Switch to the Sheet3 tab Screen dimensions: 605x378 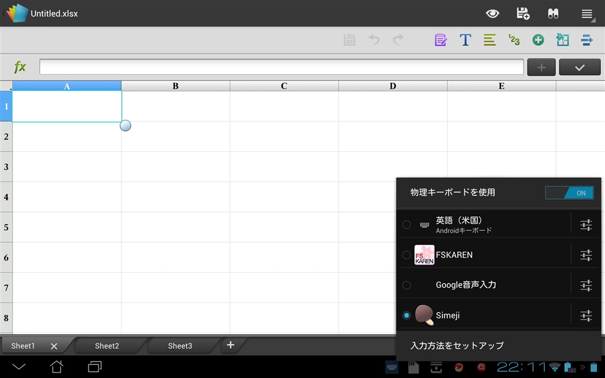coord(180,346)
